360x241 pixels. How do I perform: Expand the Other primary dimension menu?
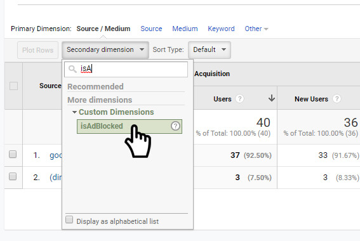point(257,29)
